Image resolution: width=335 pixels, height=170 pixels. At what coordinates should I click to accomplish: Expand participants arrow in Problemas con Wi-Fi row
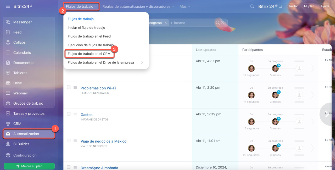tap(312, 95)
